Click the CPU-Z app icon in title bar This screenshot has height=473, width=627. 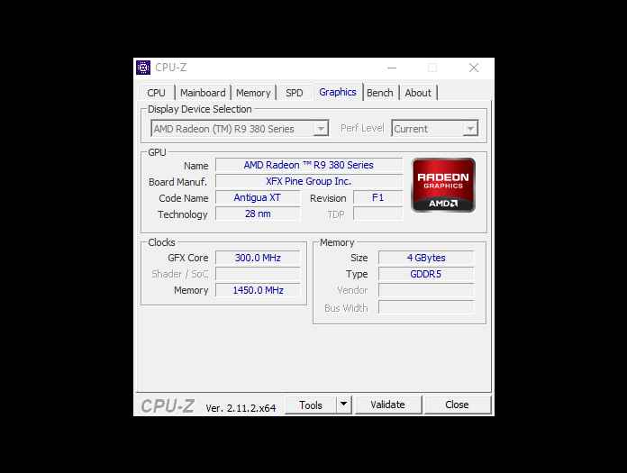(143, 68)
